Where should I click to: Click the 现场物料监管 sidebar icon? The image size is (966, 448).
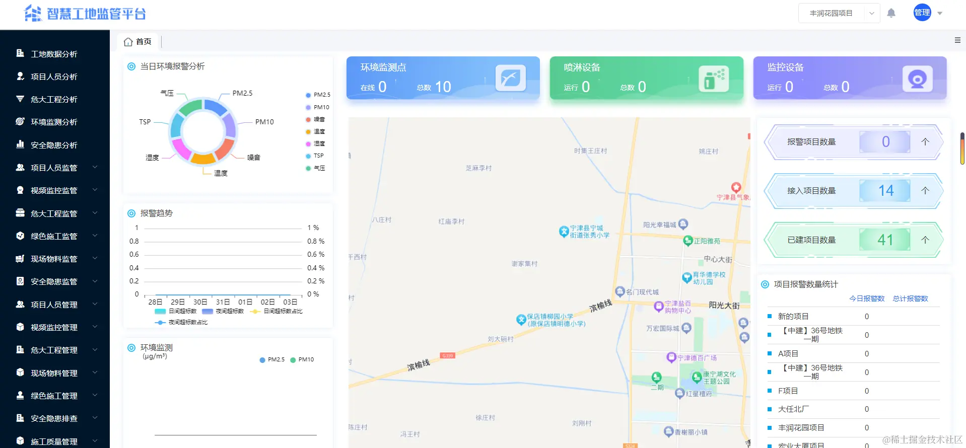pyautogui.click(x=20, y=259)
